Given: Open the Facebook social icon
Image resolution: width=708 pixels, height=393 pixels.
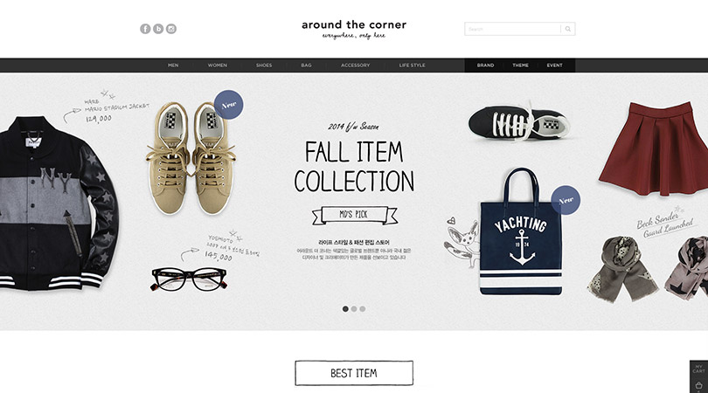Looking at the screenshot, I should click(x=145, y=29).
